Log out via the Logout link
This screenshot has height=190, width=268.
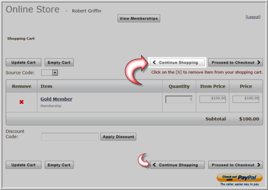pos(253,17)
